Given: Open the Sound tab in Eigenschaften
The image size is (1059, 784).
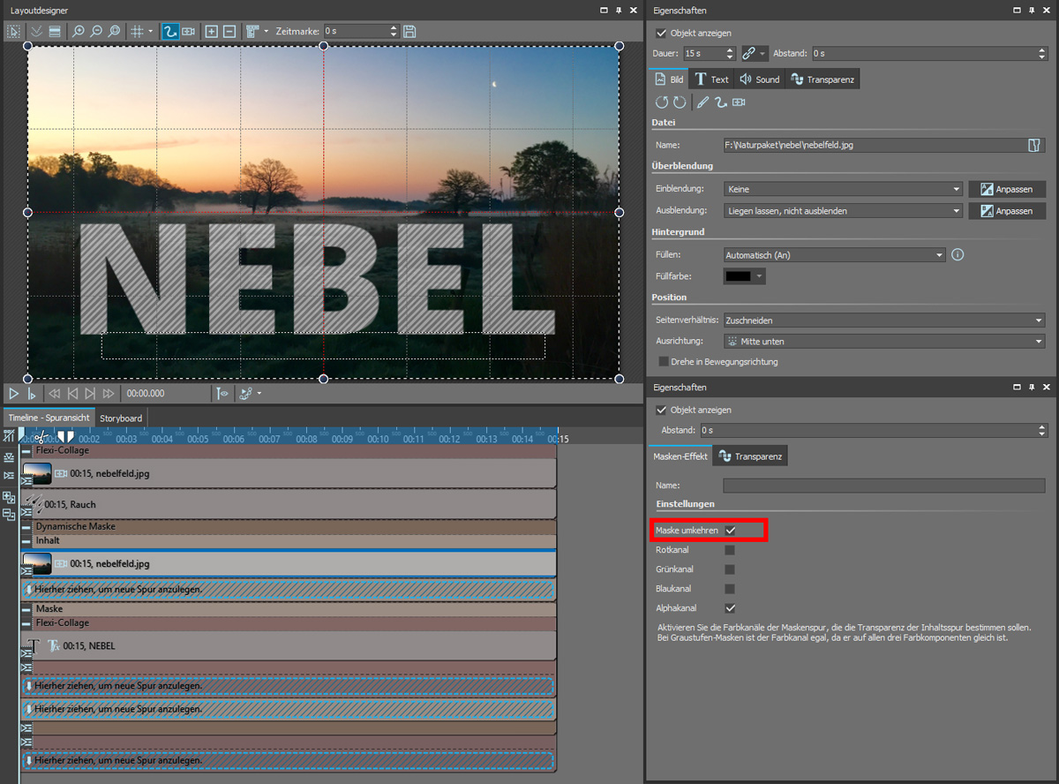Looking at the screenshot, I should tap(759, 79).
